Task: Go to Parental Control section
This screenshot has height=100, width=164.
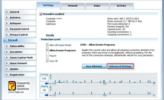Action: click(x=20, y=29)
